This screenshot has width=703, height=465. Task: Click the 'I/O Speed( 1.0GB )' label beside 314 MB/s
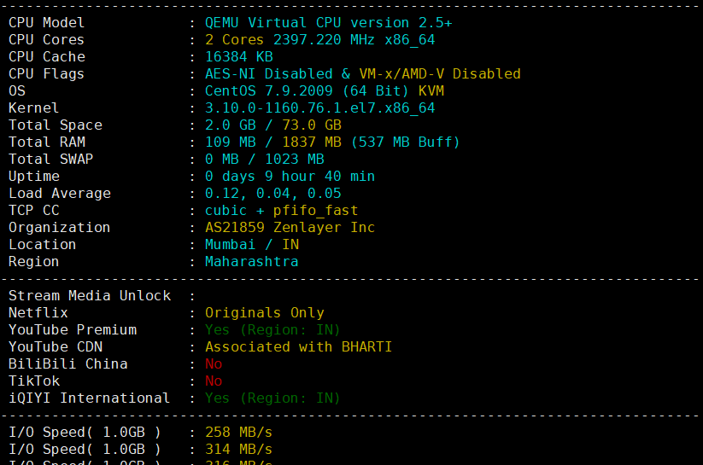click(x=85, y=450)
